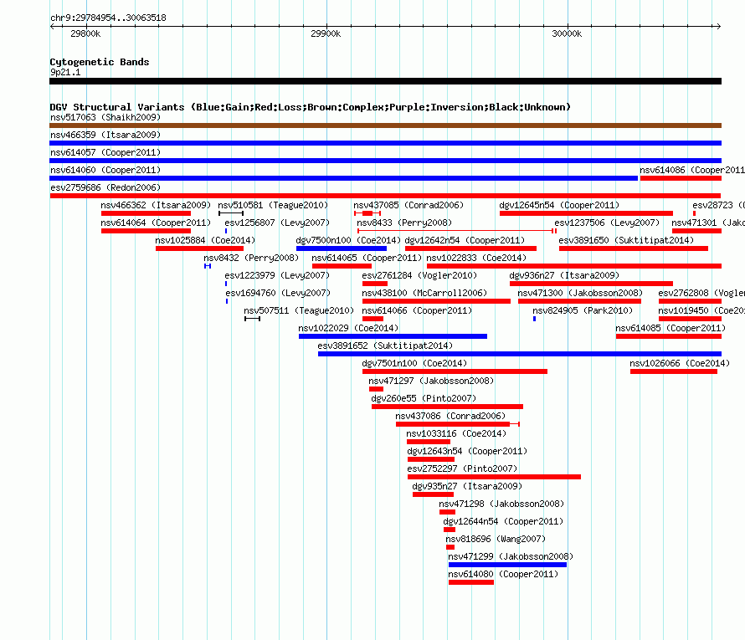Click the red esv2759686 (Redon2006) loss bar
Screen dimensions: 745x640
385,196
